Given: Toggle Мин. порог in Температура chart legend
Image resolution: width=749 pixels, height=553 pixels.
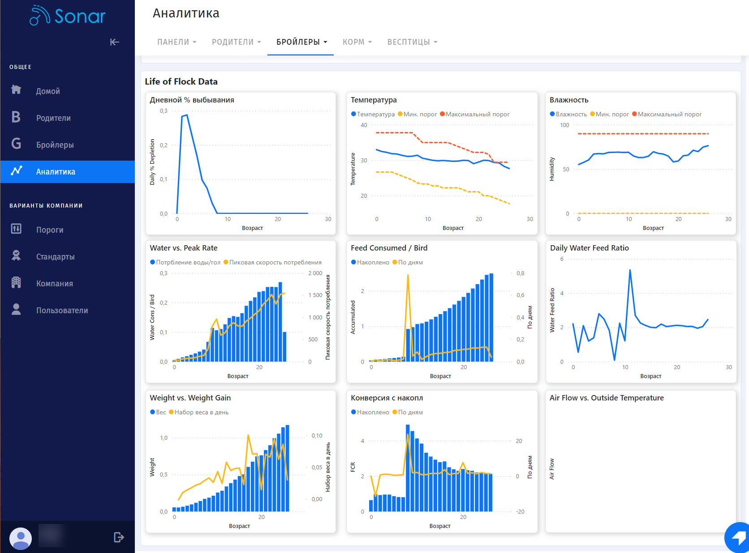Looking at the screenshot, I should click(417, 114).
